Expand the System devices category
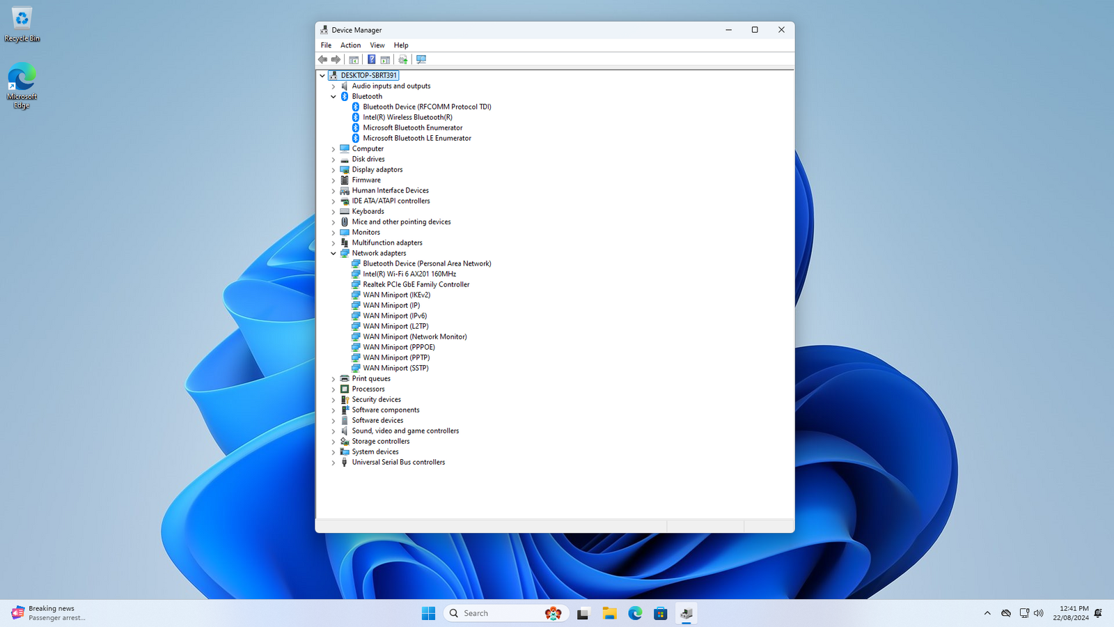The height and width of the screenshot is (627, 1114). (334, 451)
